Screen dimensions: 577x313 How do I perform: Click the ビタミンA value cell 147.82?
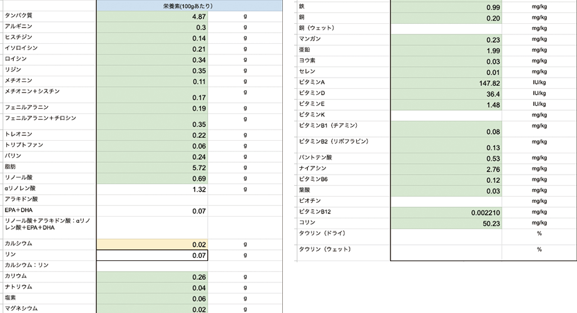click(446, 83)
